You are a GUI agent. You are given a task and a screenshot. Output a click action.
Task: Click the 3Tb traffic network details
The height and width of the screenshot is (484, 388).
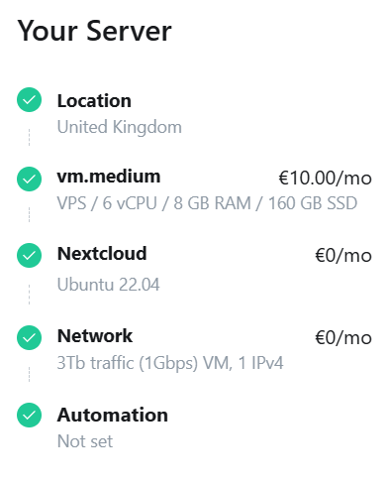coord(170,363)
